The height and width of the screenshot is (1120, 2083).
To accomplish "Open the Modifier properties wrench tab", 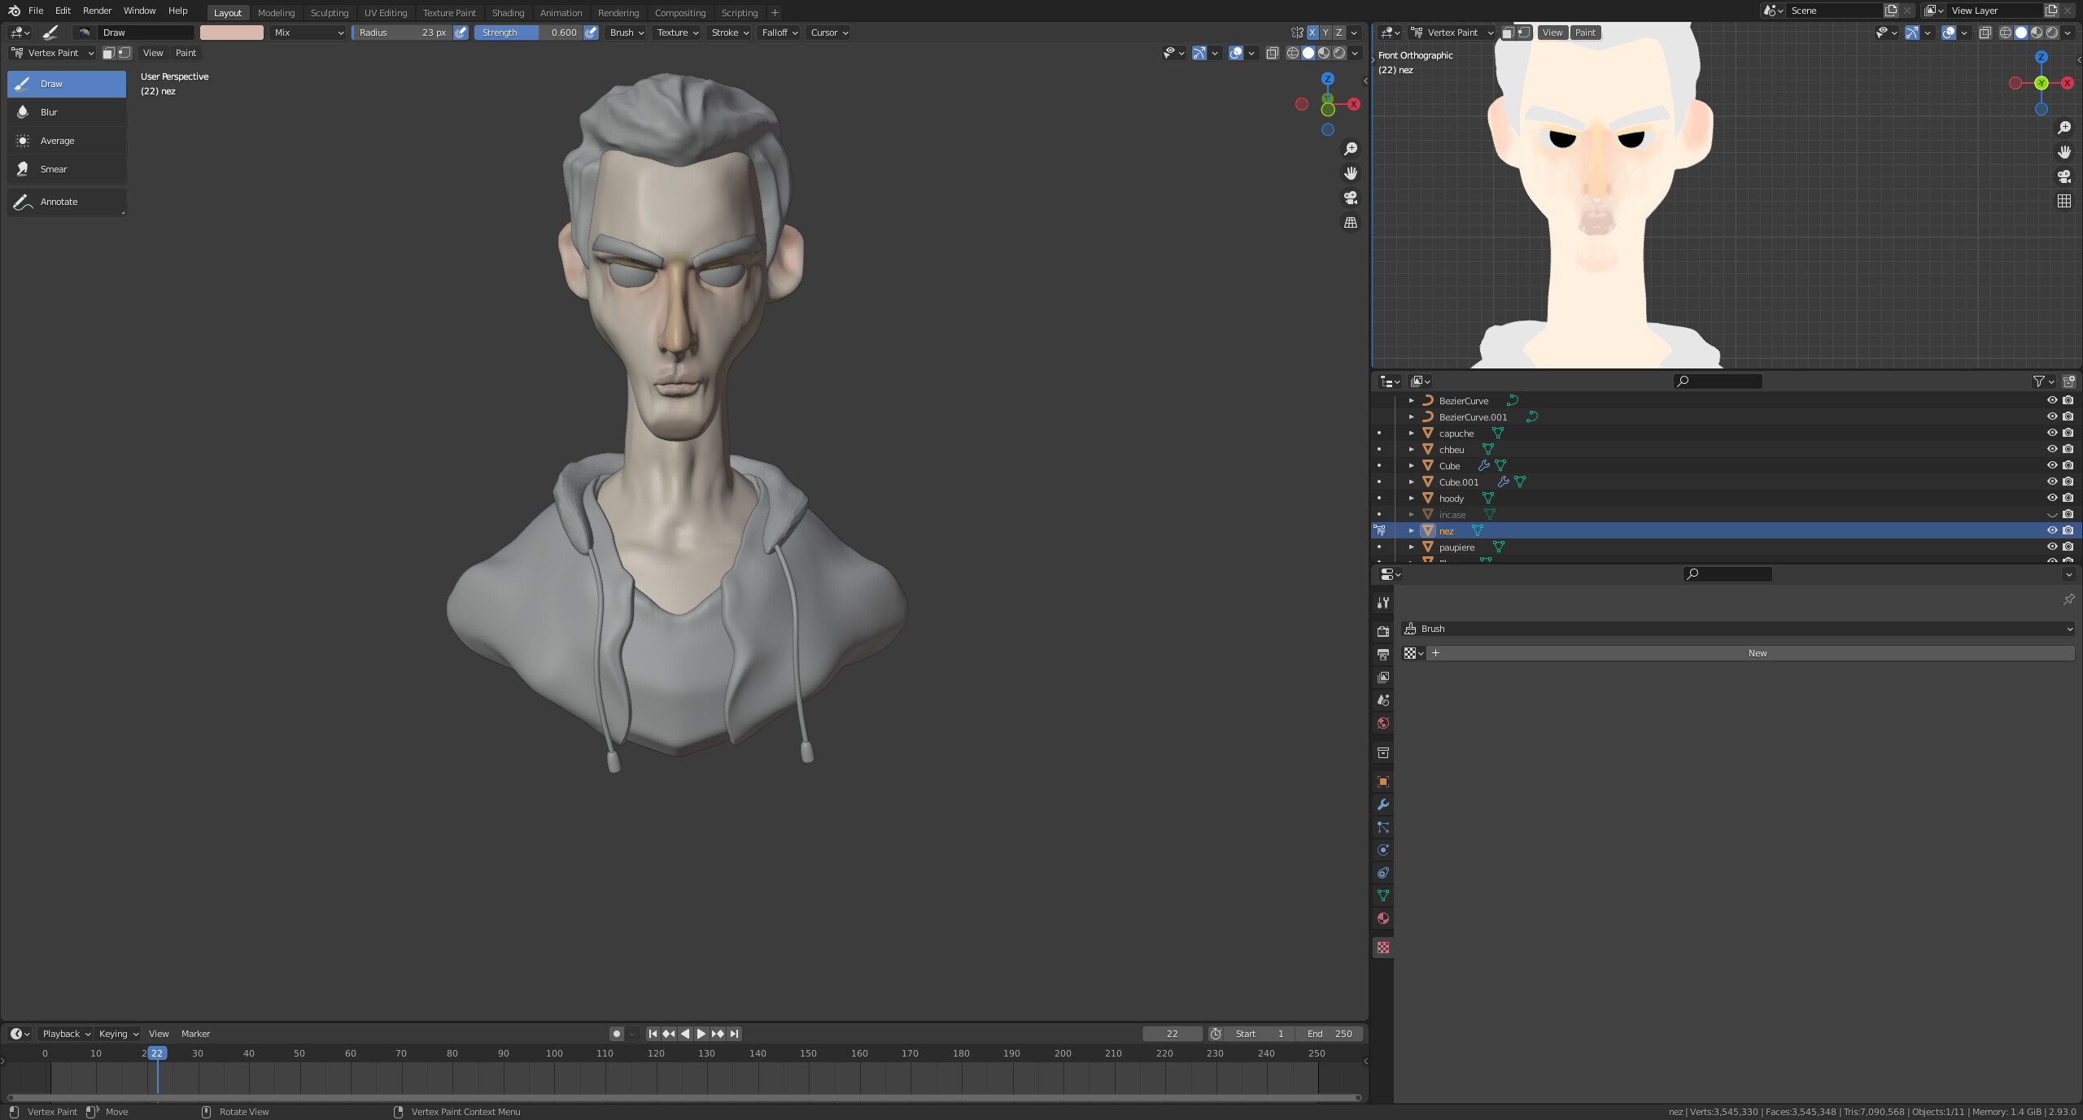I will (x=1382, y=804).
